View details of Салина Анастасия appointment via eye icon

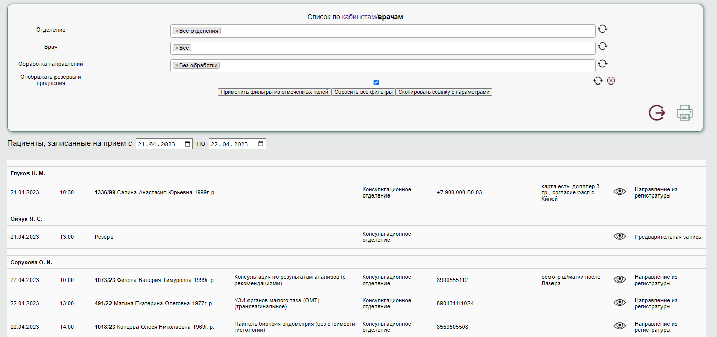[x=619, y=192]
